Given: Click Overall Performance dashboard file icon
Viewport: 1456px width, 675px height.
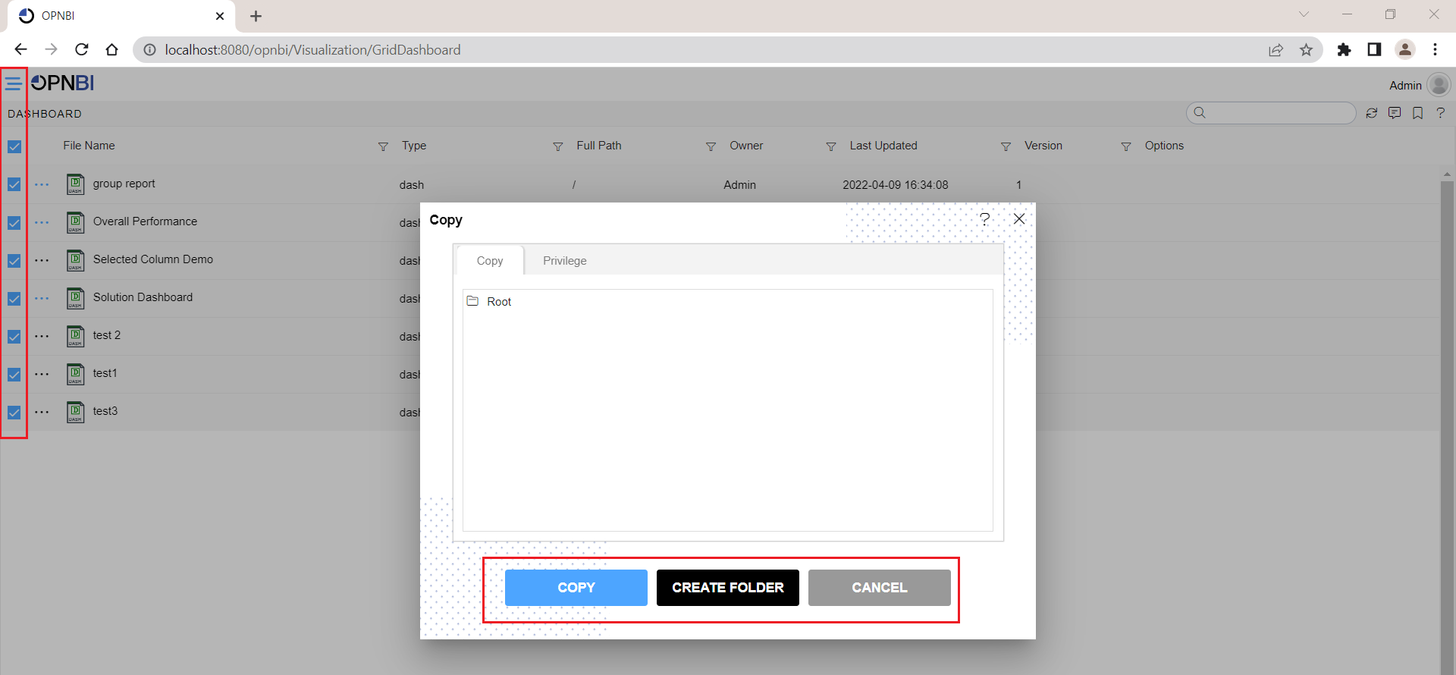Looking at the screenshot, I should click(75, 222).
